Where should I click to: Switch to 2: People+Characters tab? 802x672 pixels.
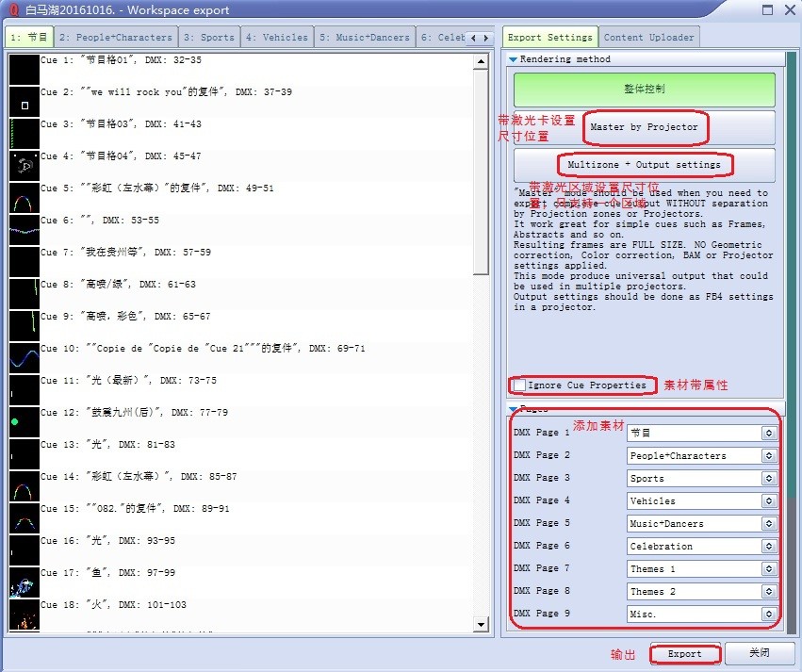(116, 38)
